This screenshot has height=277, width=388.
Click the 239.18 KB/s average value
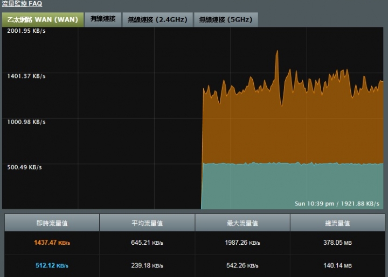click(147, 266)
